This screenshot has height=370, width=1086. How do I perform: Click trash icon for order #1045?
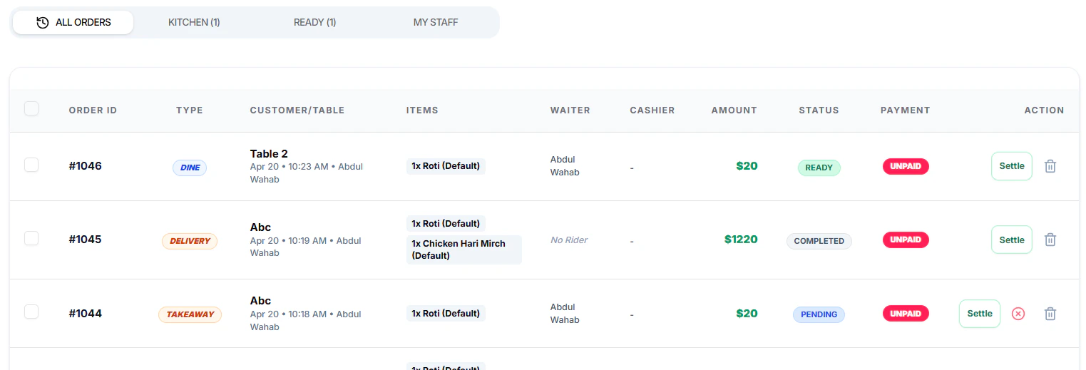tap(1050, 240)
